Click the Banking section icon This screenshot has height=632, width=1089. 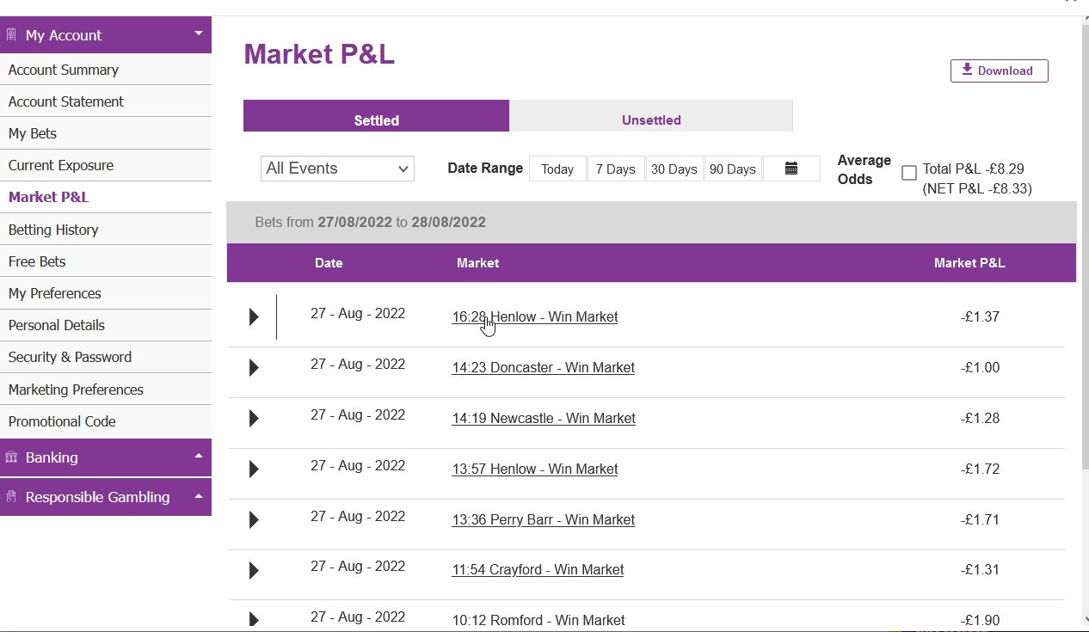click(x=11, y=457)
